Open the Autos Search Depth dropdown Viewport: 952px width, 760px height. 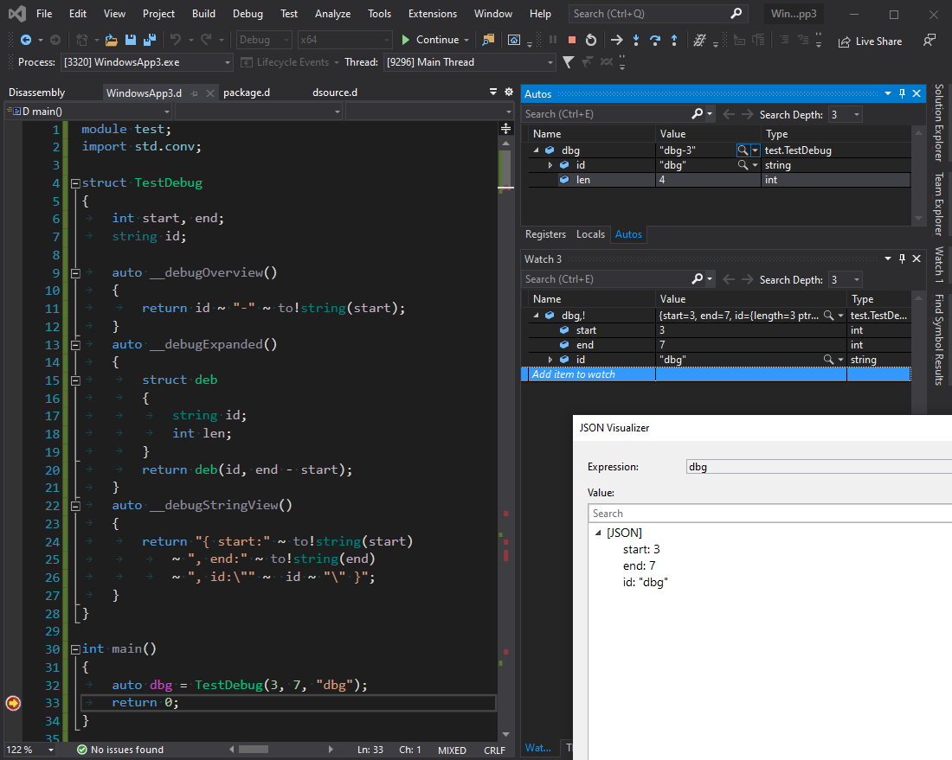tap(857, 114)
